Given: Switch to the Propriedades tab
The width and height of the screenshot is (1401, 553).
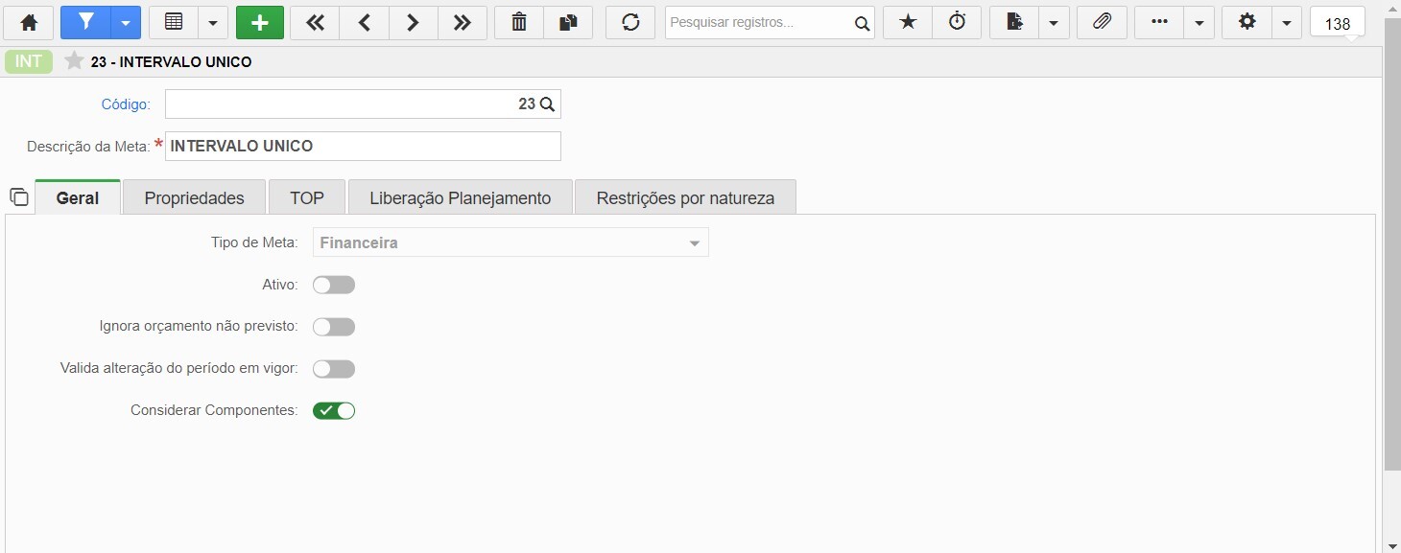Looking at the screenshot, I should 195,197.
